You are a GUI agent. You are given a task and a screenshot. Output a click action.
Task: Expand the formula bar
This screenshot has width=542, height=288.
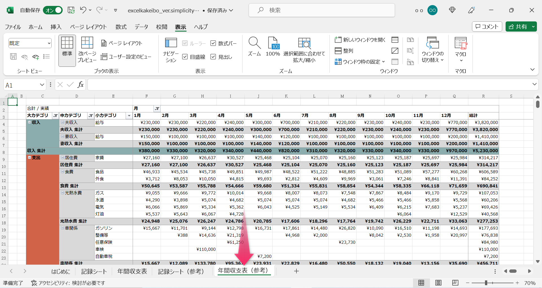(534, 84)
